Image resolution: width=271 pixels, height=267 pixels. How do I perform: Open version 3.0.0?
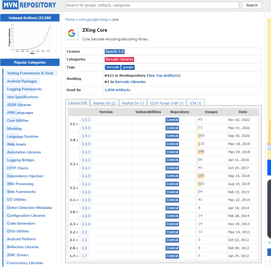point(86,216)
